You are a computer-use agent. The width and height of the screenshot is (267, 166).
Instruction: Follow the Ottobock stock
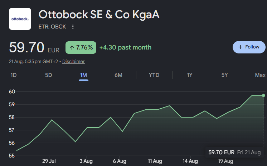(x=249, y=47)
